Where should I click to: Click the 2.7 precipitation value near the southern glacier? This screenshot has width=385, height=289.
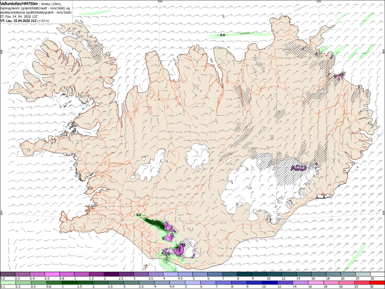[179, 250]
